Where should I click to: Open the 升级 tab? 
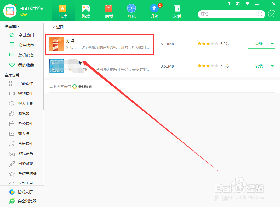[x=155, y=12]
